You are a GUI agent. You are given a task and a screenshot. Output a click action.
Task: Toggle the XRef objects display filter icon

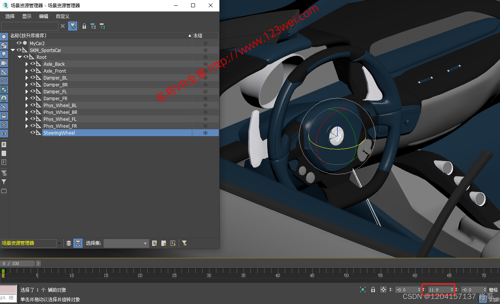click(x=4, y=98)
